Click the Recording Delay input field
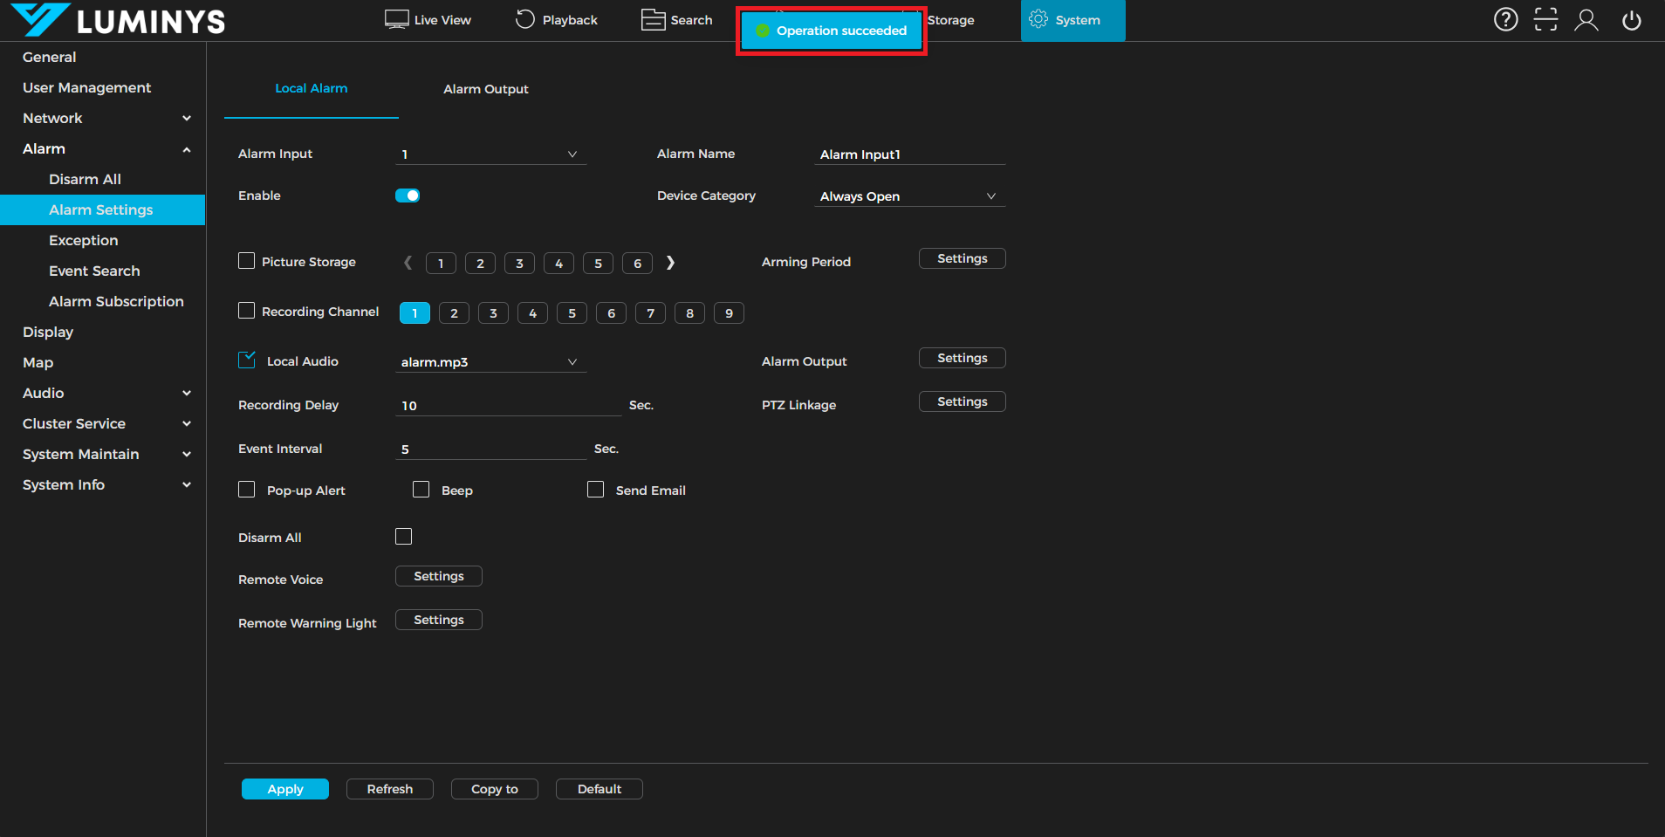Viewport: 1665px width, 837px height. tap(508, 406)
